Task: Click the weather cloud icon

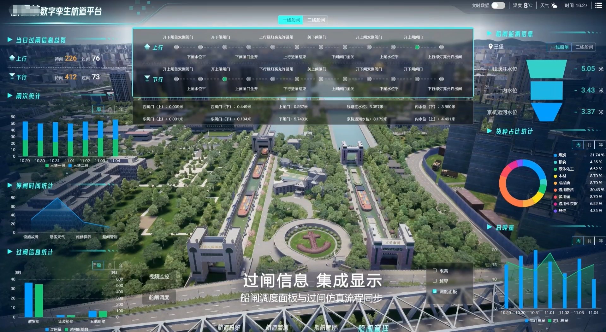Action: coord(554,5)
